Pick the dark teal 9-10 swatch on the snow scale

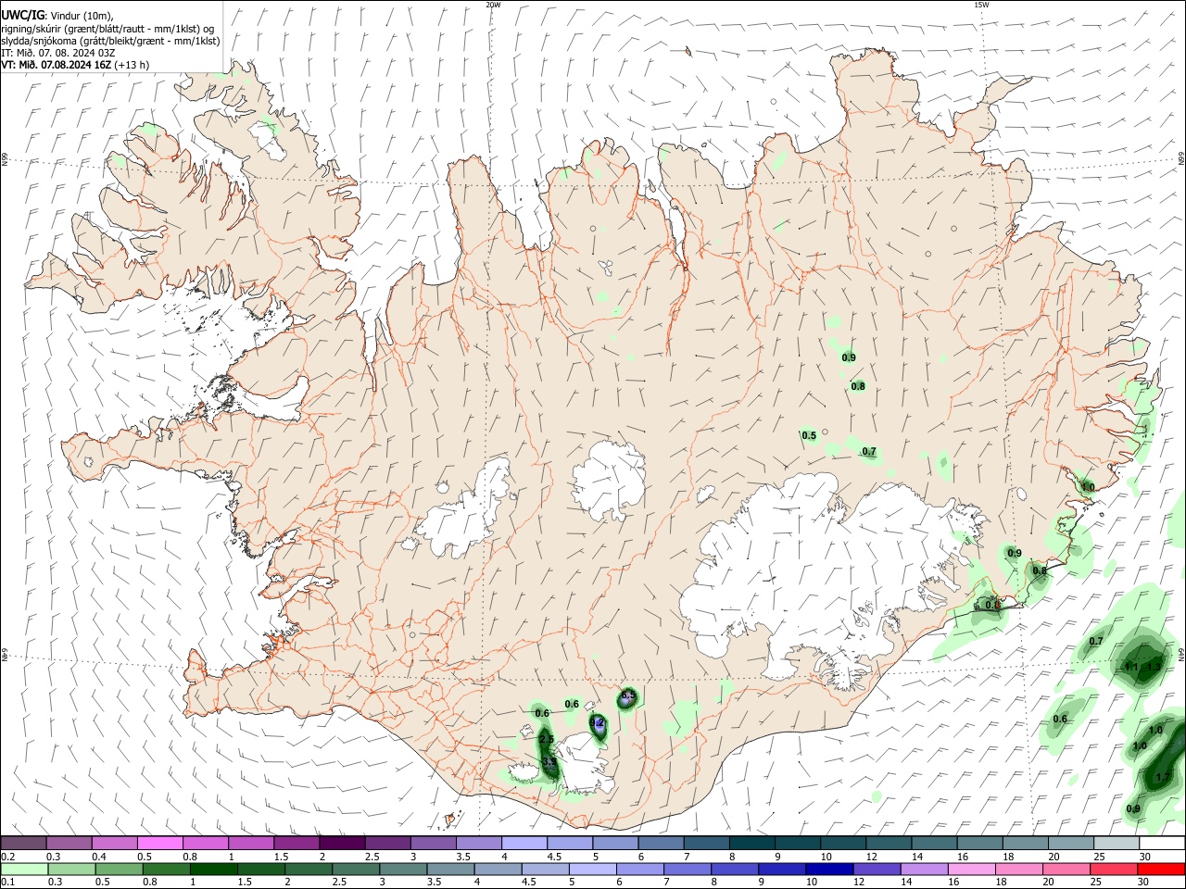pos(798,843)
